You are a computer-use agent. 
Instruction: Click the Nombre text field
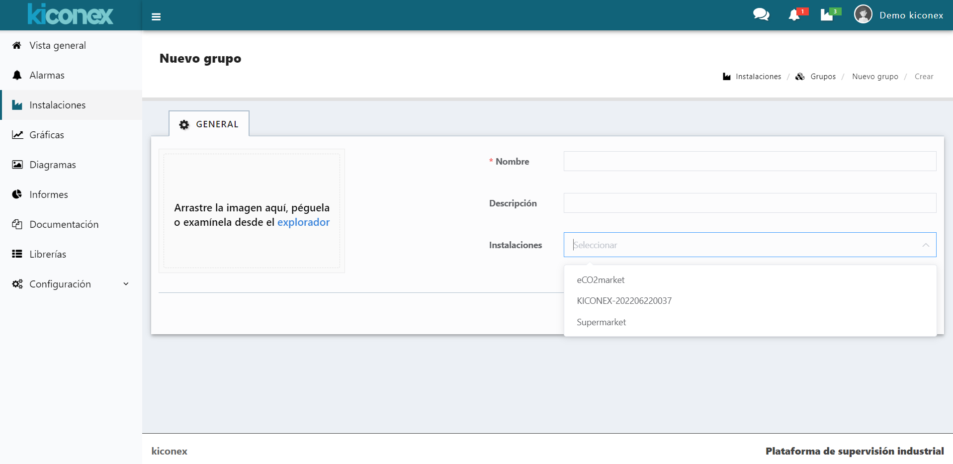click(x=750, y=161)
